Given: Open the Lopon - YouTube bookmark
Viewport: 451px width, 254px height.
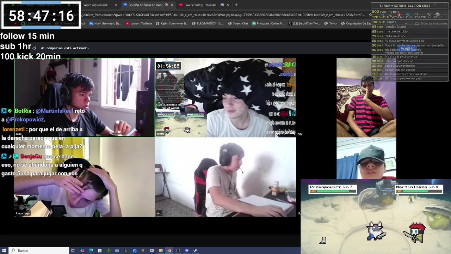Looking at the screenshot, I should tap(138, 24).
